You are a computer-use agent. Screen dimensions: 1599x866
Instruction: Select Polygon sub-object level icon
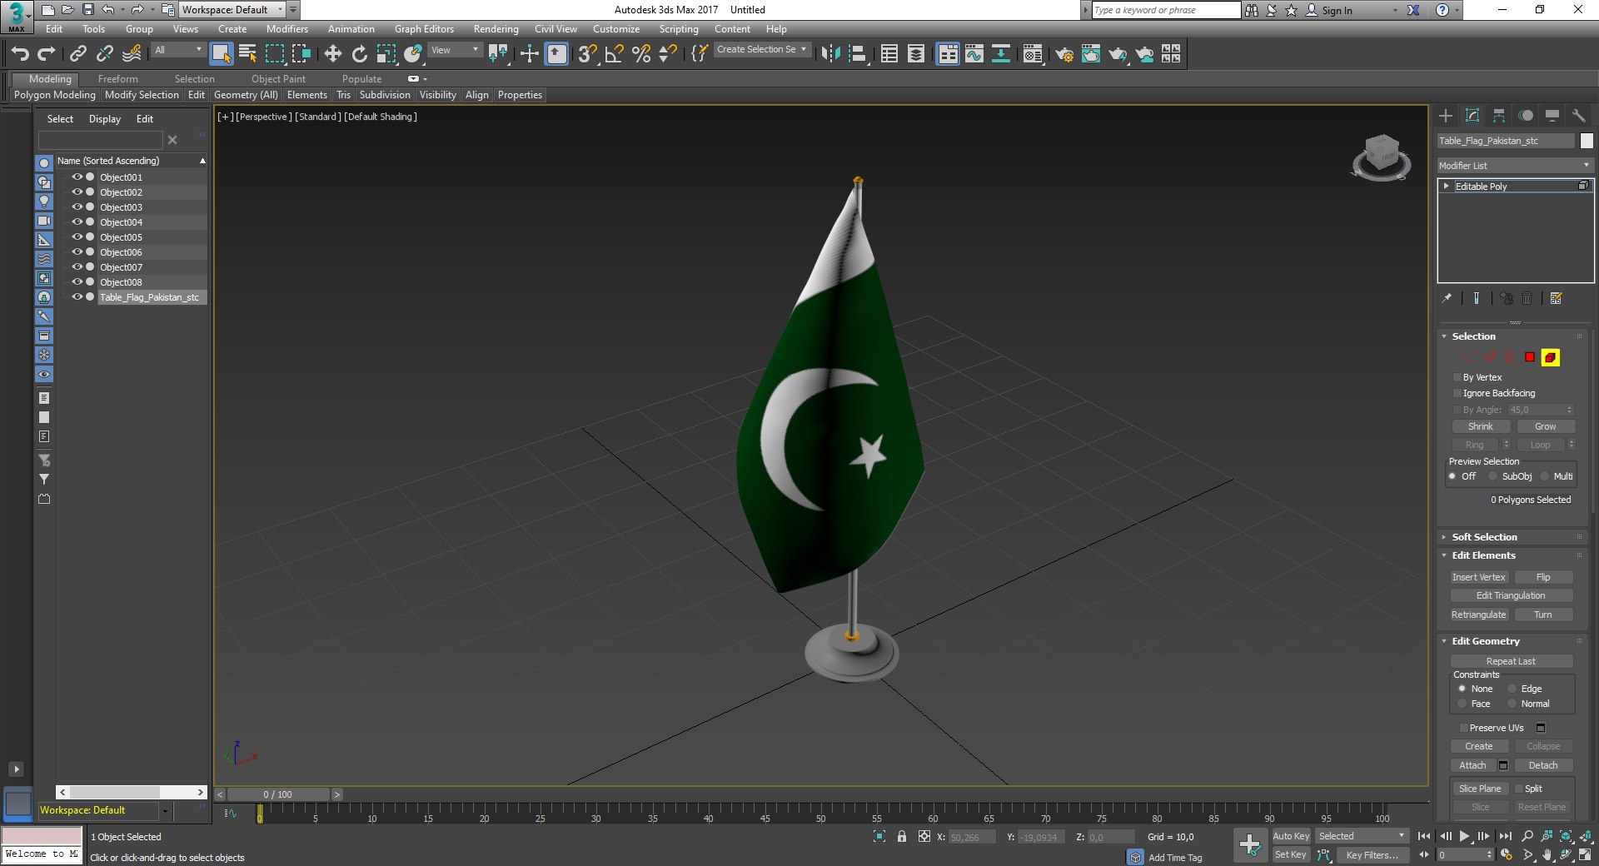pyautogui.click(x=1530, y=357)
